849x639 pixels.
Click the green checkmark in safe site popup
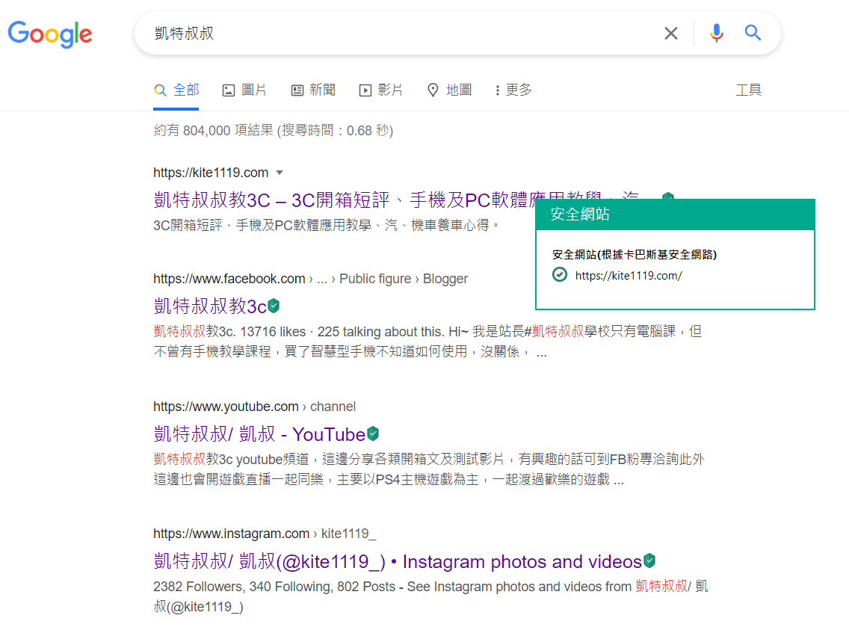click(559, 275)
